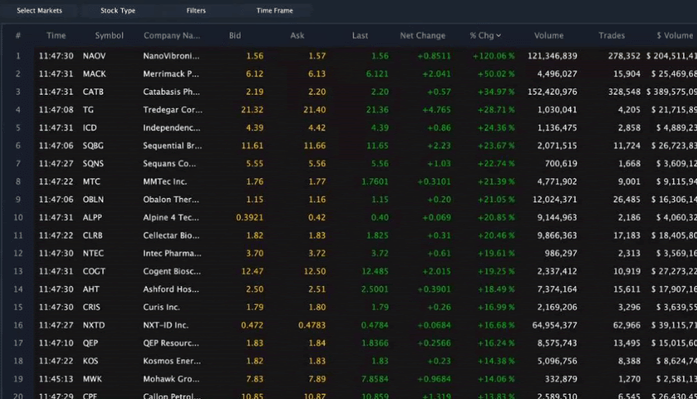Select the NXTD symbol
The image size is (697, 399).
tap(94, 325)
